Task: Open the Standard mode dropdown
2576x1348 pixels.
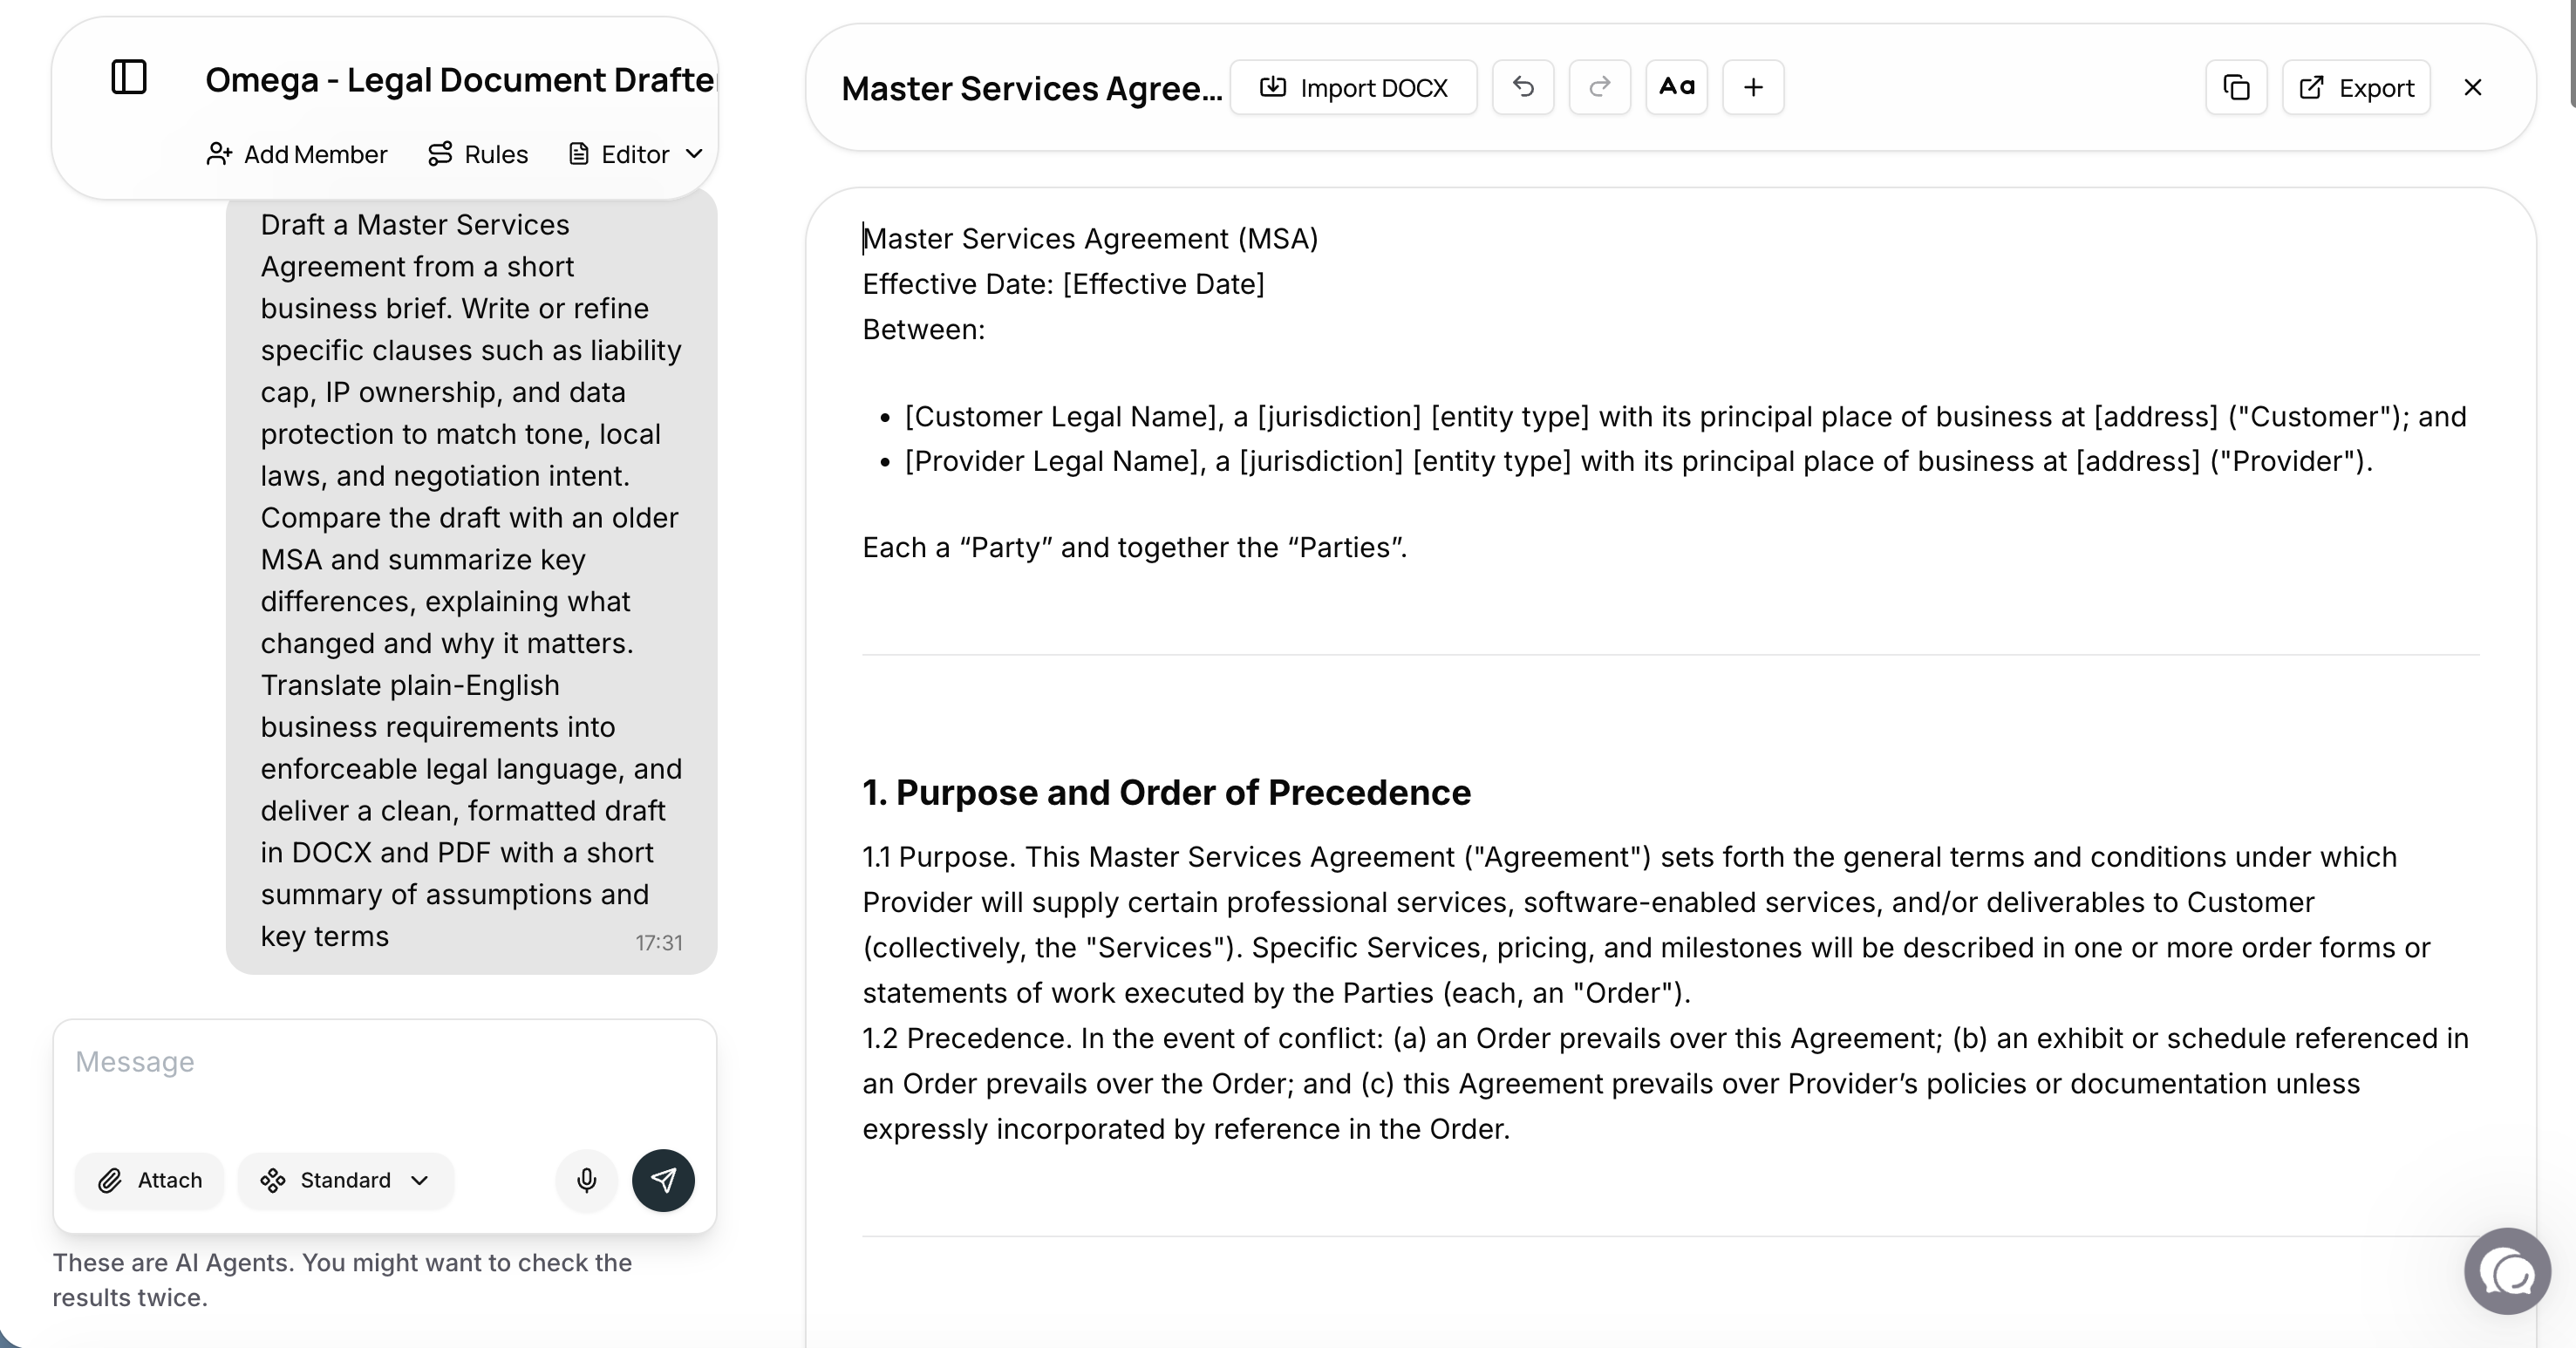Action: point(345,1180)
